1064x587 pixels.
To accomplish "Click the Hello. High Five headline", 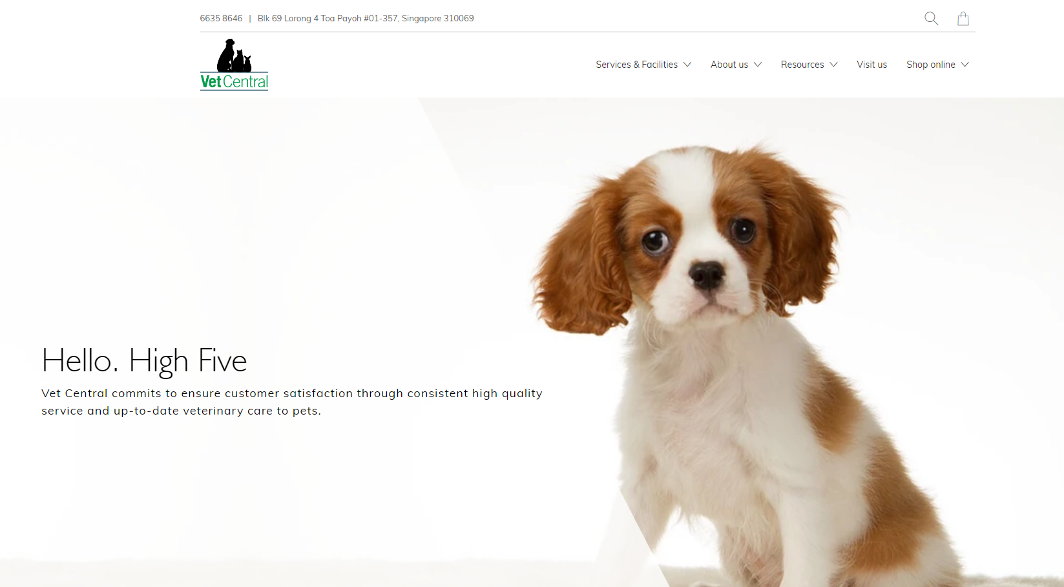I will pos(144,360).
